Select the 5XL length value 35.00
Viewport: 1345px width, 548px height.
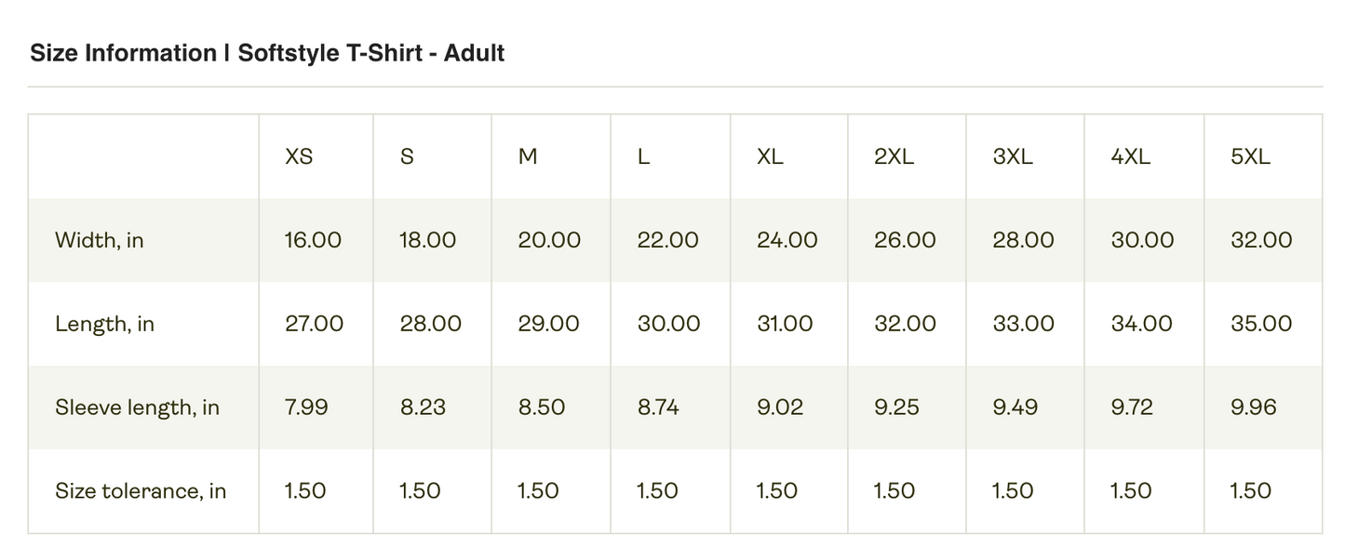point(1261,324)
